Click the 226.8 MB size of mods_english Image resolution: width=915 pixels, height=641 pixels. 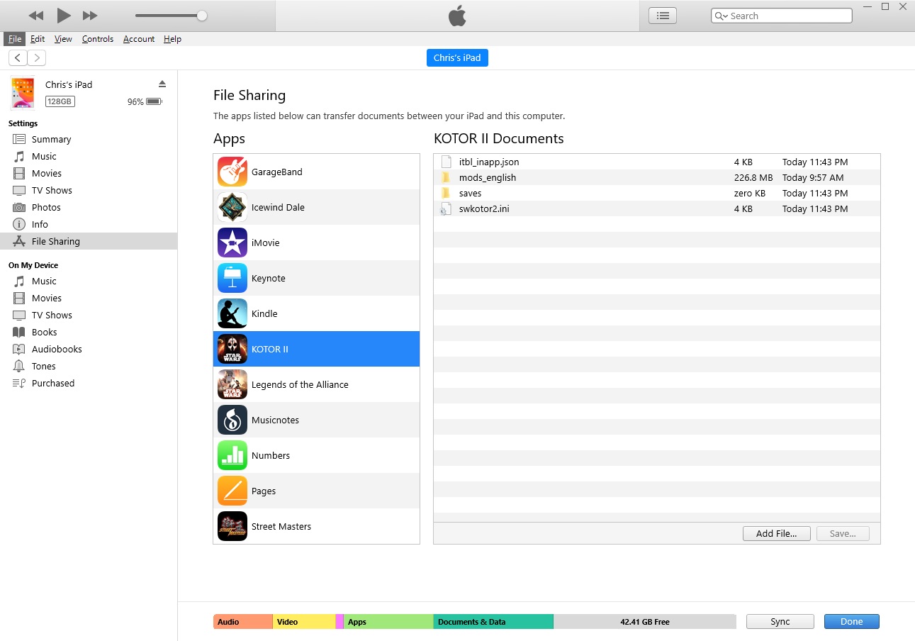click(x=753, y=177)
